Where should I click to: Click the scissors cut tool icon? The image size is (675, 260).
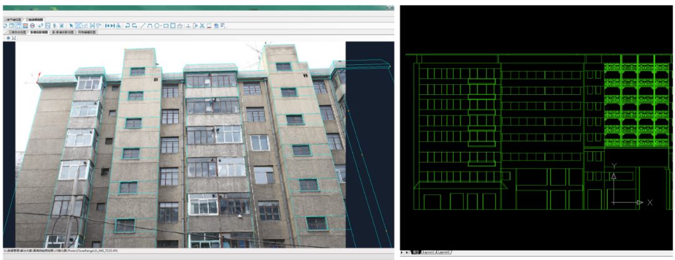click(202, 26)
